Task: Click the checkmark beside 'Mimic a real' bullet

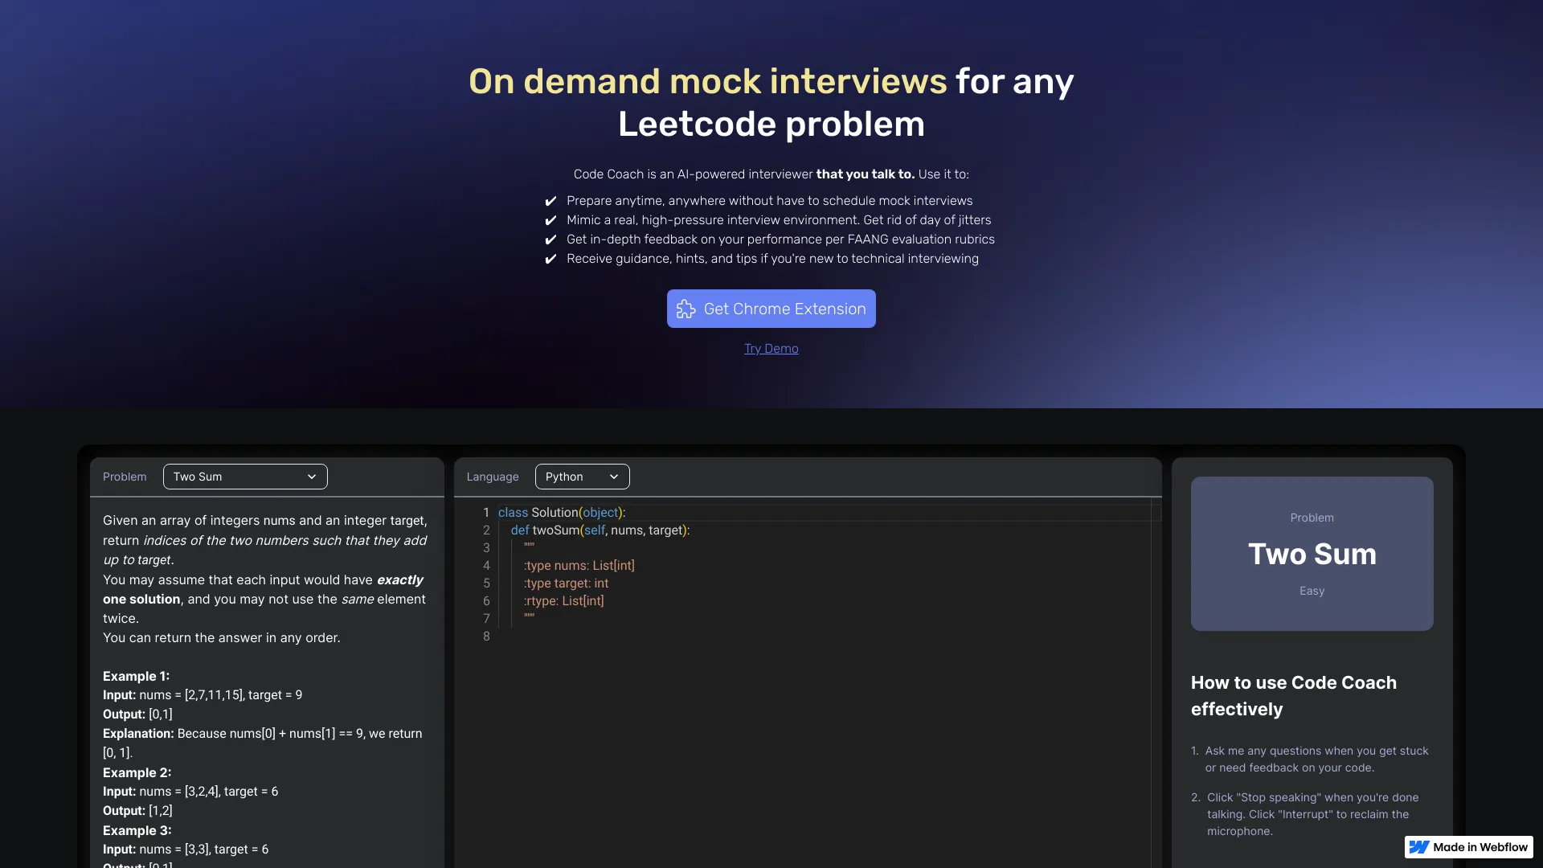Action: pyautogui.click(x=551, y=220)
